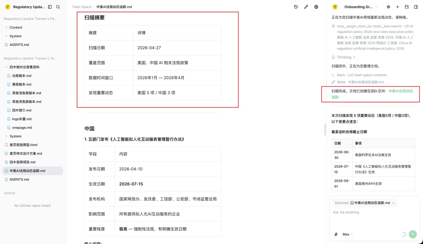423x244 pixels.
Task: Open the Onboarding Gr... chat dropdown
Action: pyautogui.click(x=360, y=7)
